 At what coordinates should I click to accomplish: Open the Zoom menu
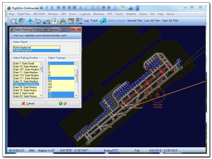pos(73,14)
